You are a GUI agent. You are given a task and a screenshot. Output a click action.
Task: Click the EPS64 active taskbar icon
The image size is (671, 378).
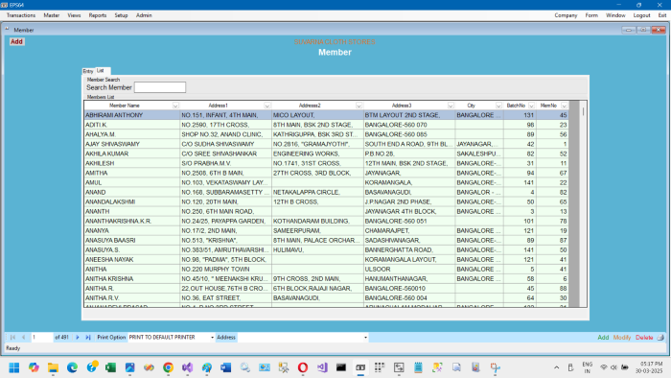[360, 367]
